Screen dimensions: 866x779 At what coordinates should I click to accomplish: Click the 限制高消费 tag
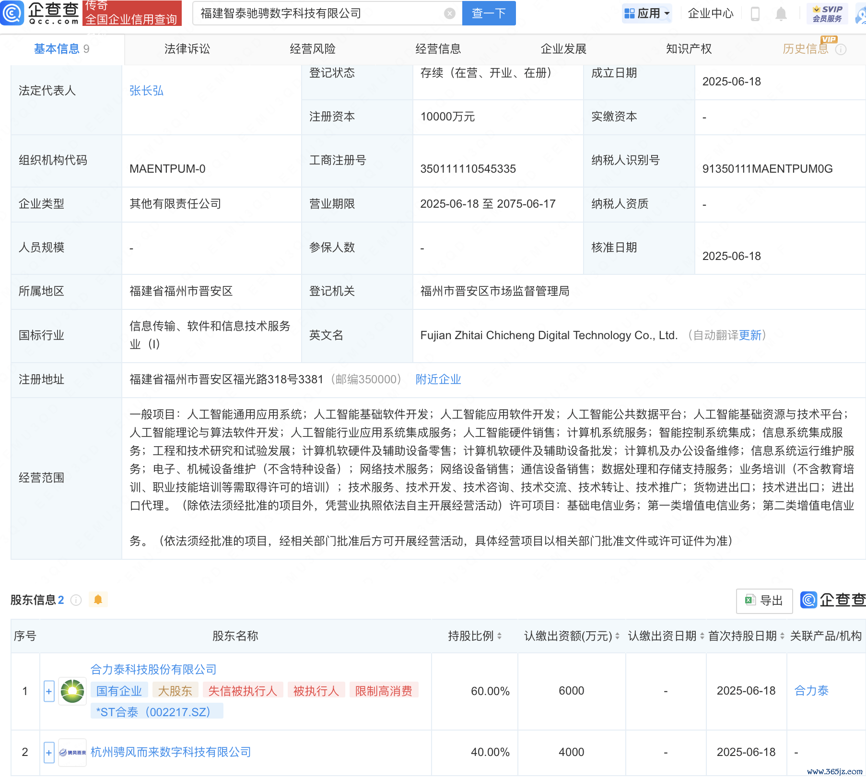pyautogui.click(x=384, y=691)
